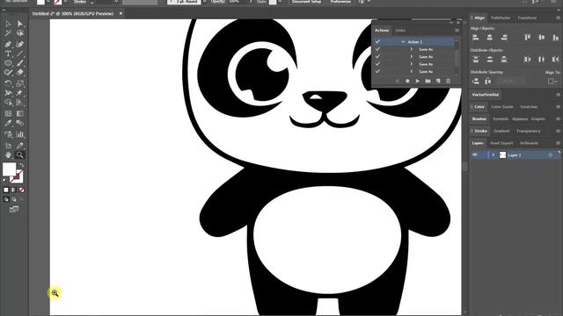Select the Artboard tool
Image resolution: width=563 pixels, height=316 pixels.
[8, 146]
